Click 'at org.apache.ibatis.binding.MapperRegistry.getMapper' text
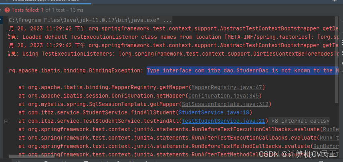 point(103,87)
